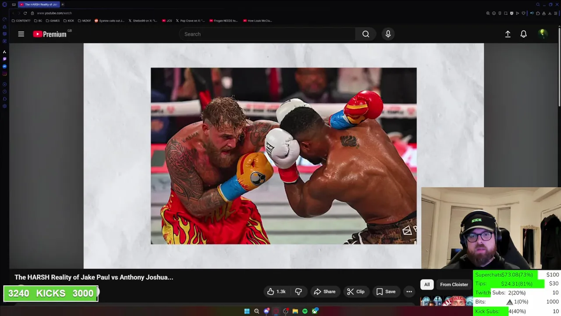Take a snapshot with dashed-square icon

point(505,13)
